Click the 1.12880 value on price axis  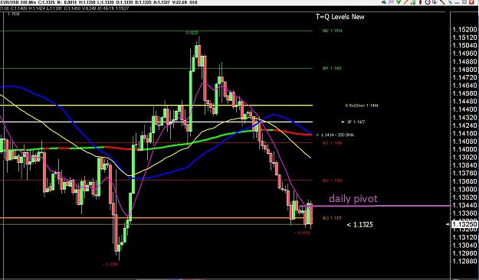point(464,261)
